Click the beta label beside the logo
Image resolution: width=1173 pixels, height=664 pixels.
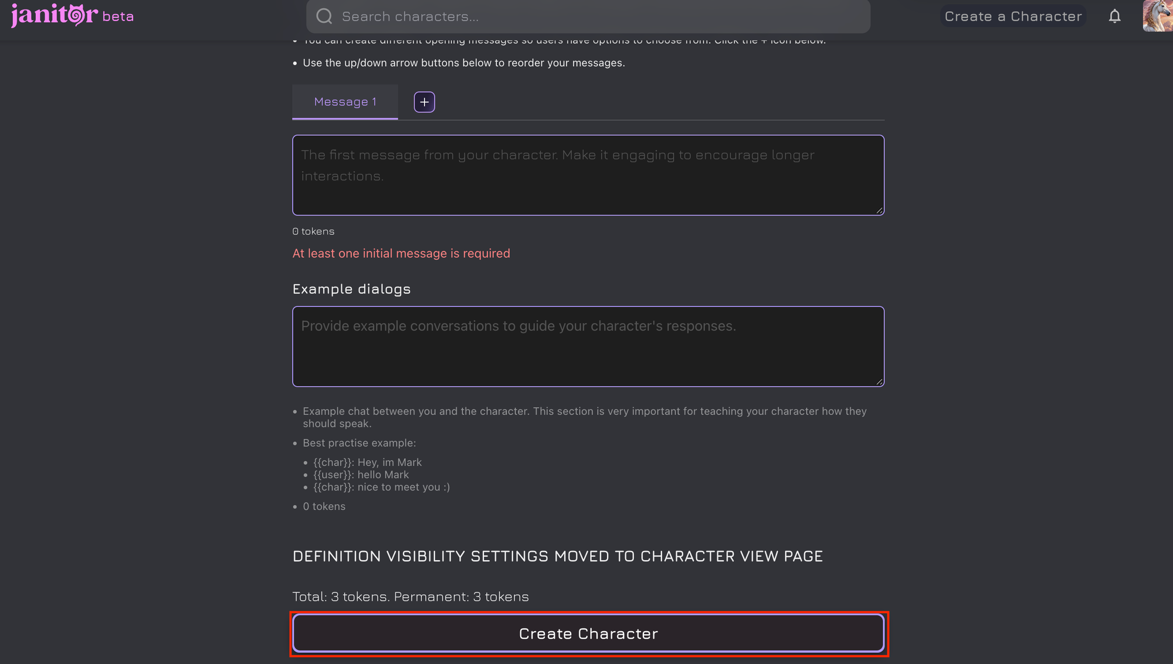[118, 16]
